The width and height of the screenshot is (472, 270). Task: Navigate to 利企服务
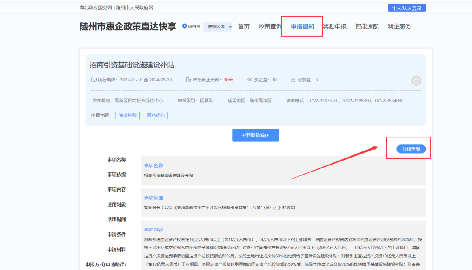click(399, 26)
